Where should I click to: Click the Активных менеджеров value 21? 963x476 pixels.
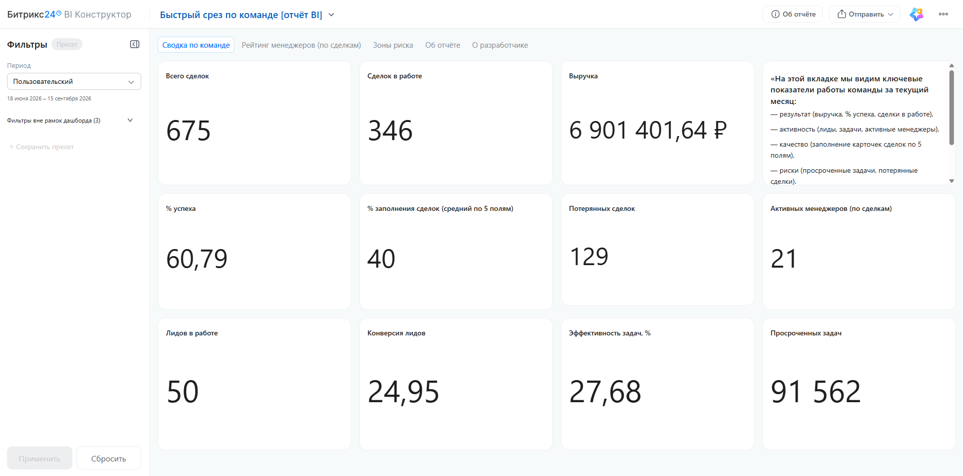[784, 259]
